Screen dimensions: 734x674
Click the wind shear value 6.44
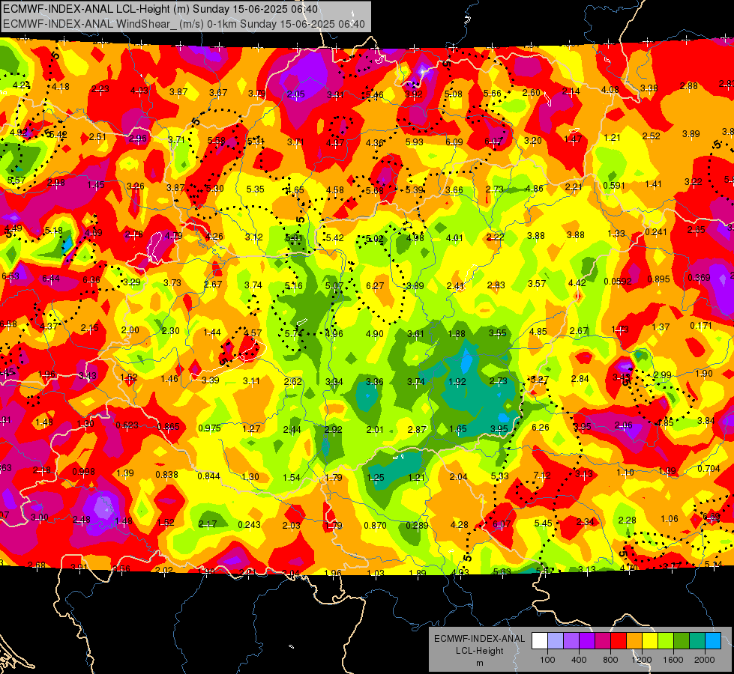coord(51,279)
